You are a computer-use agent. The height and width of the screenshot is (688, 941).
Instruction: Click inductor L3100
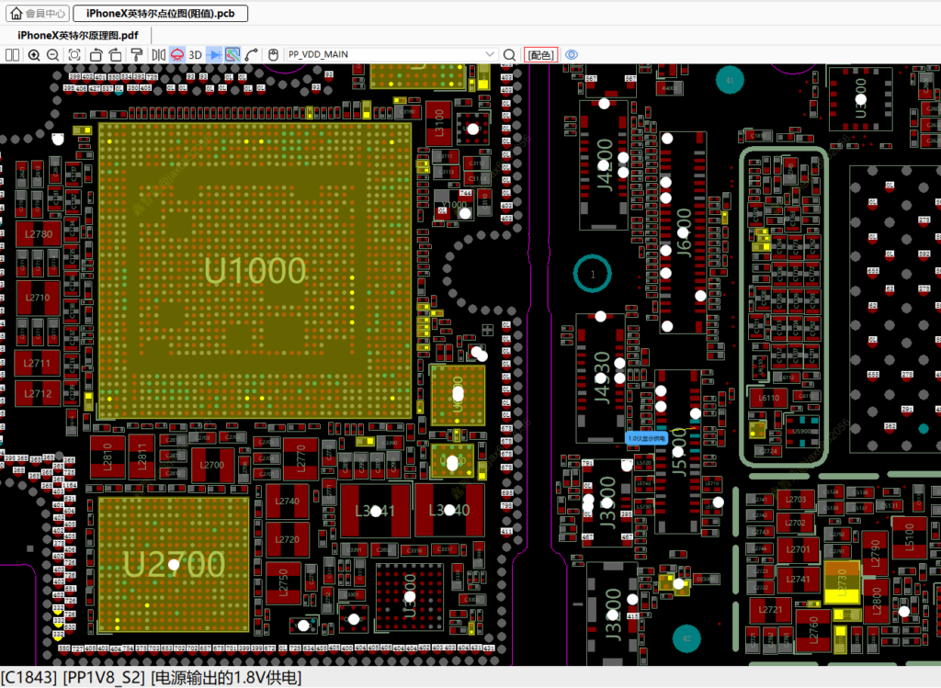[x=438, y=123]
